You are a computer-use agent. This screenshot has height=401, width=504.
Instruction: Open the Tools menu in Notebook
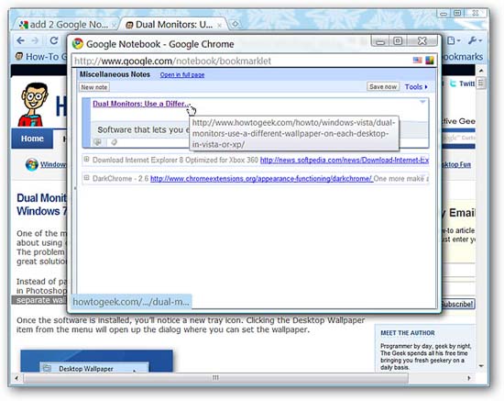(416, 87)
